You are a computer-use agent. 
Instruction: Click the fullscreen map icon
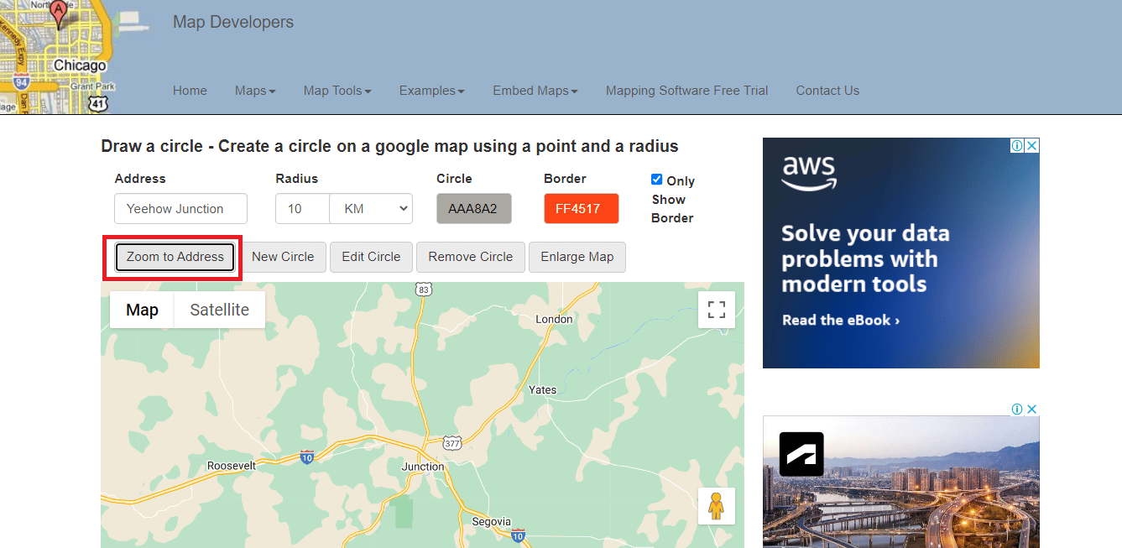tap(716, 310)
